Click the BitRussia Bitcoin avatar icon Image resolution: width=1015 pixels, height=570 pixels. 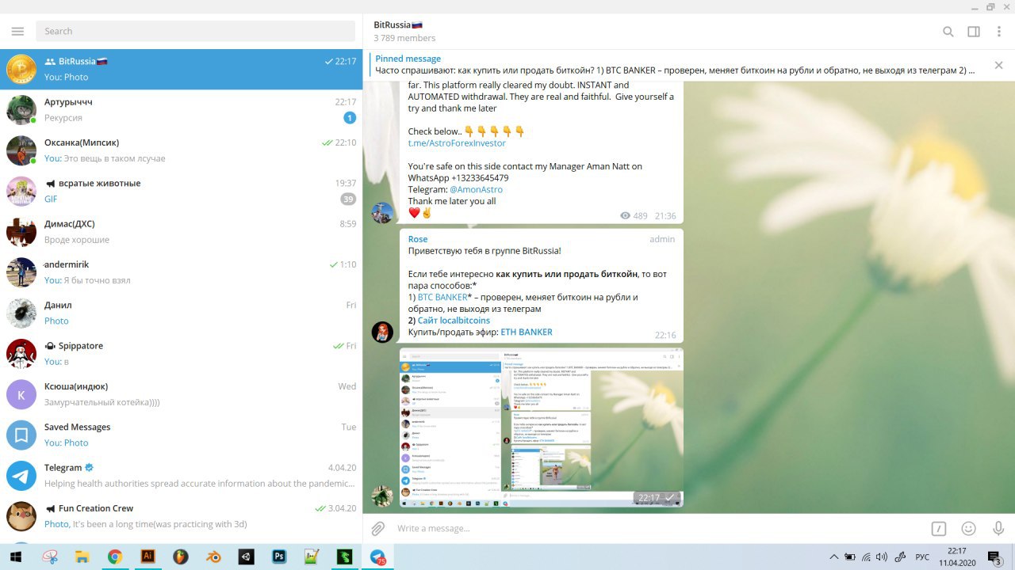point(21,69)
